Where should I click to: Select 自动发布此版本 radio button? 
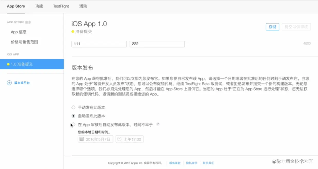74,116
